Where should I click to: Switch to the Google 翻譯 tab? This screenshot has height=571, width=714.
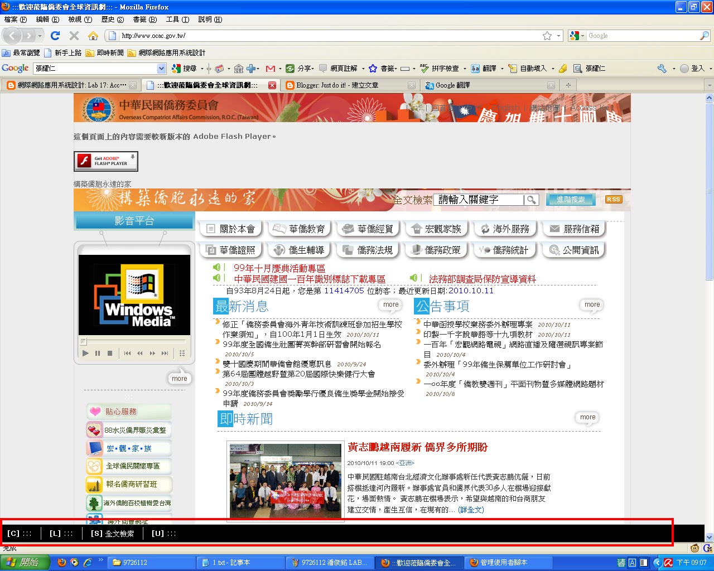click(489, 85)
